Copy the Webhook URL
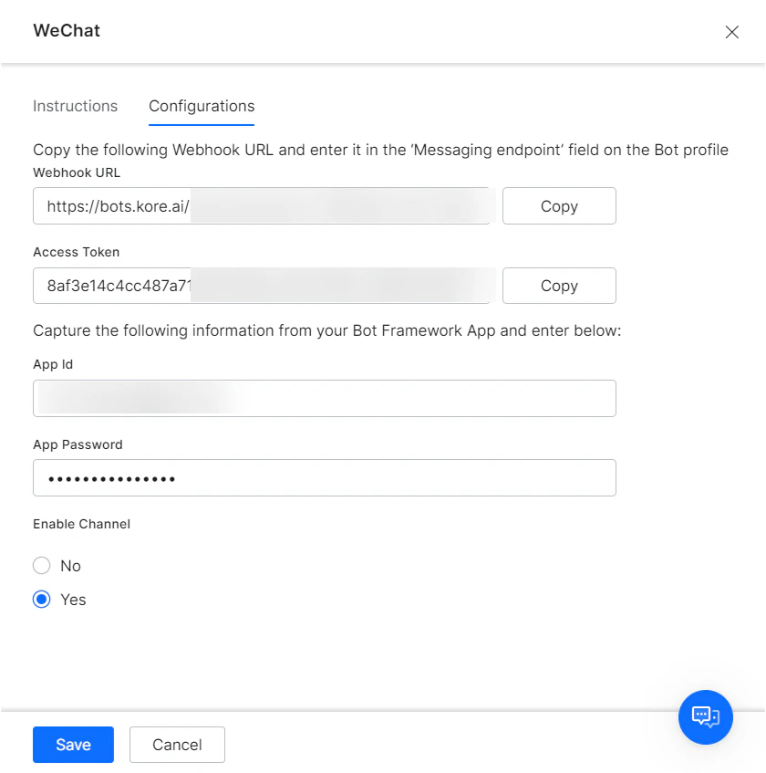The height and width of the screenshot is (773, 766). point(558,206)
